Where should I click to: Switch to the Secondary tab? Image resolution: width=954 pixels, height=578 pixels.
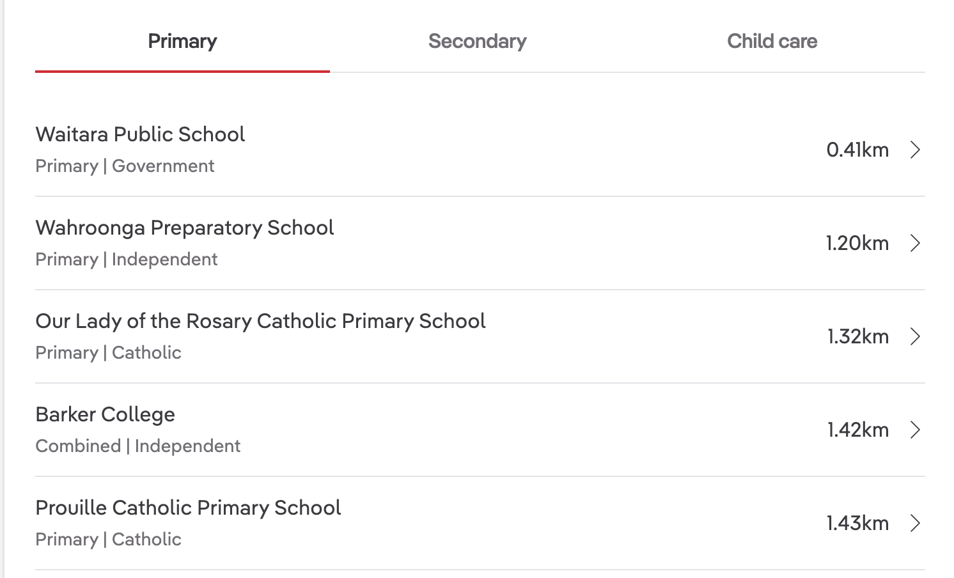tap(477, 42)
